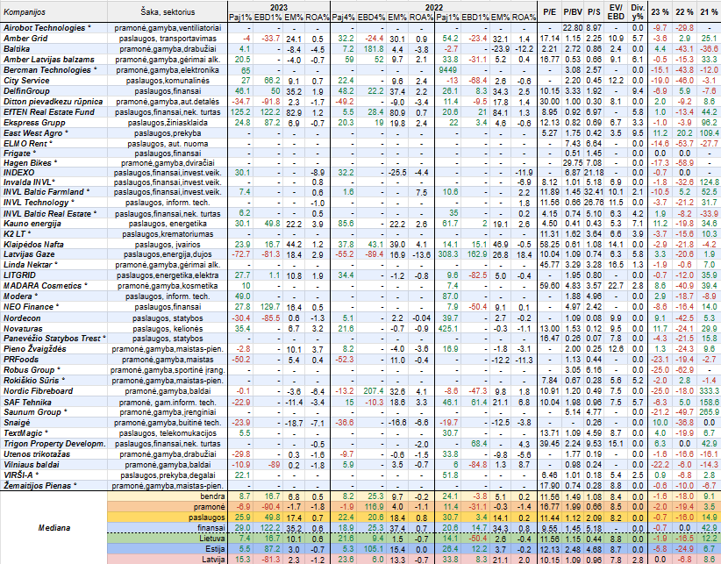
Task: Select the Ekspress Grupp company cell
Action: tap(34, 123)
